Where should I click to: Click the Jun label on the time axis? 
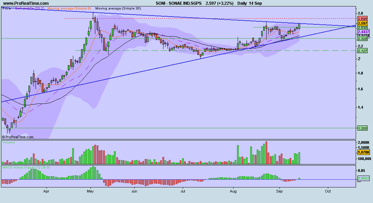click(134, 191)
